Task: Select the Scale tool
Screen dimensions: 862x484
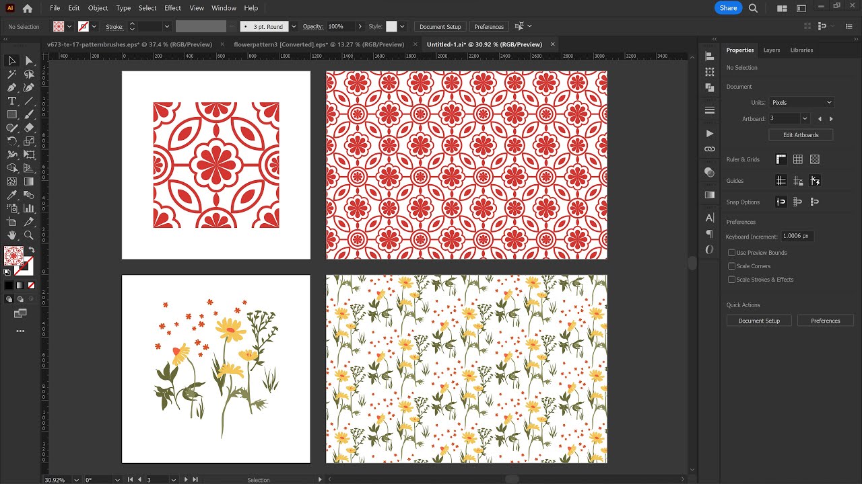Action: (29, 141)
